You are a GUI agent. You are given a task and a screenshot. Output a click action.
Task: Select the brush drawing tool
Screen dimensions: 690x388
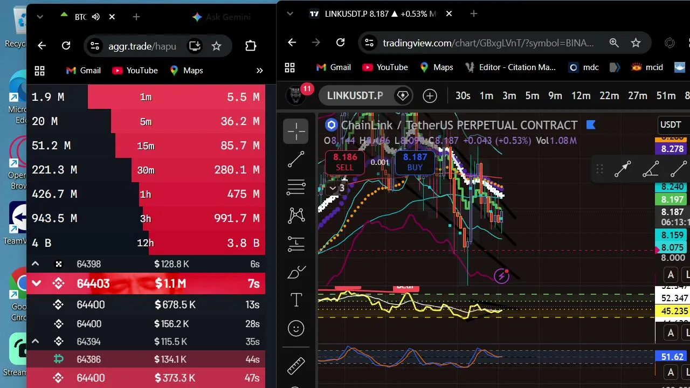[296, 272]
